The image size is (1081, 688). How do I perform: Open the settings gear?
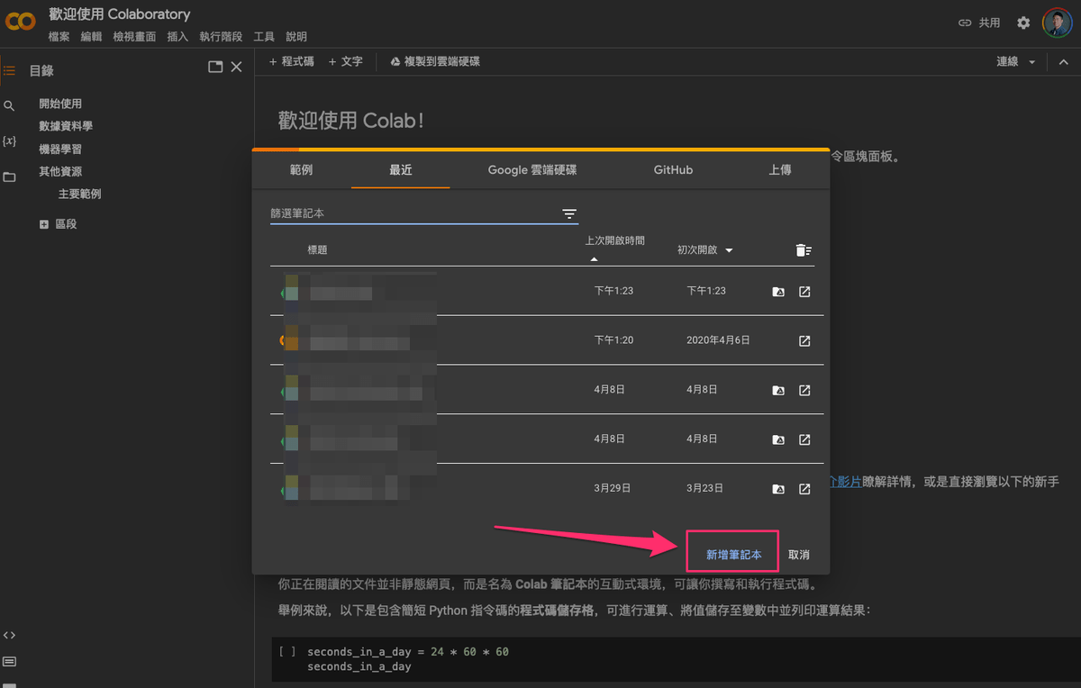[1023, 23]
